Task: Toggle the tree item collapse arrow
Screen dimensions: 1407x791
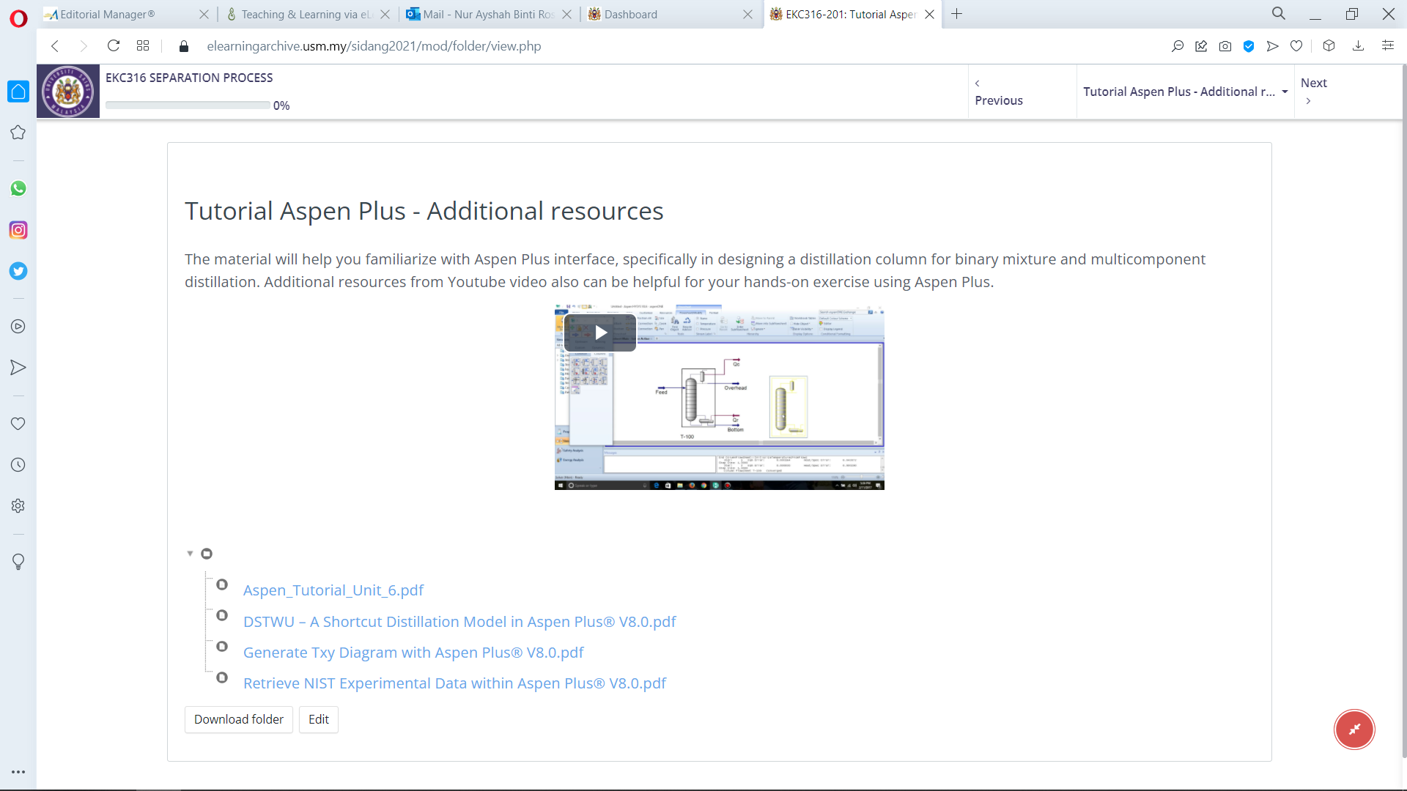Action: tap(191, 554)
